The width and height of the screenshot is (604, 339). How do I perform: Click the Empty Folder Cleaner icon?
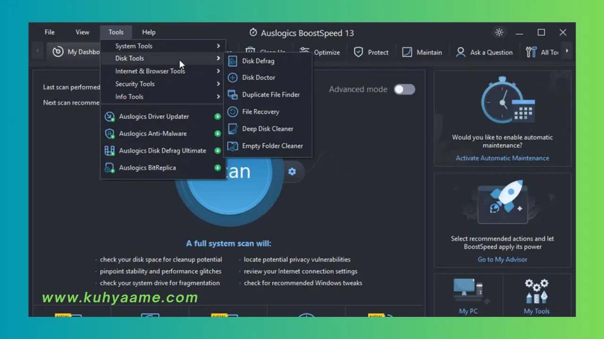pyautogui.click(x=233, y=146)
